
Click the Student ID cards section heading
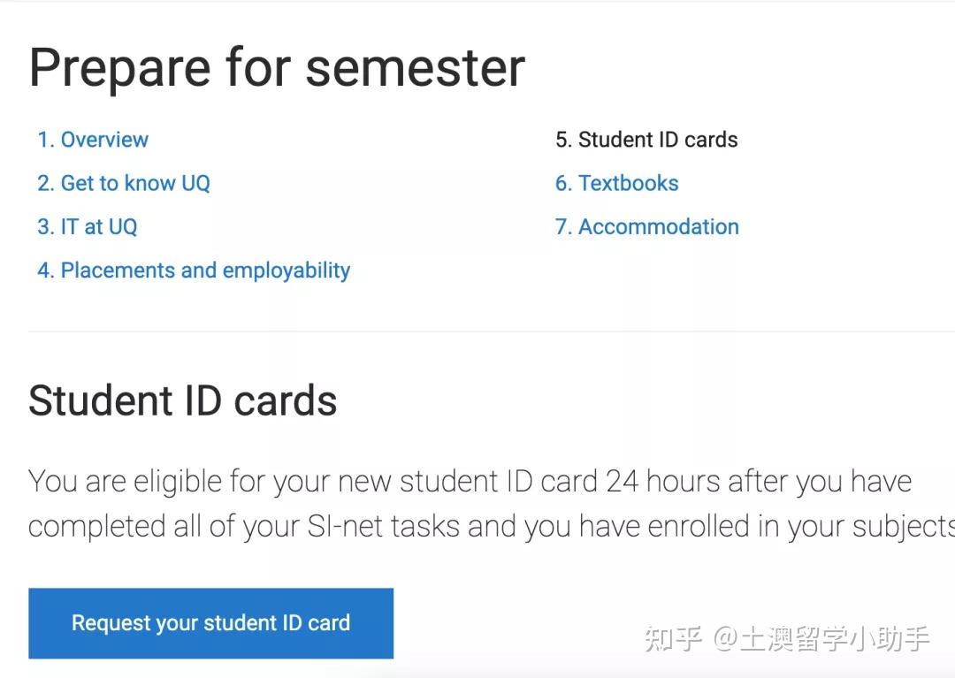183,400
